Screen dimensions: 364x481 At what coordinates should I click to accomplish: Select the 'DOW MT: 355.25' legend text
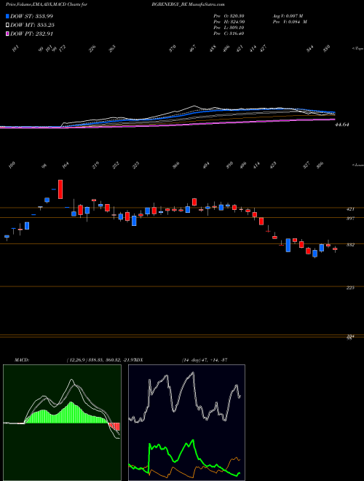click(x=33, y=25)
